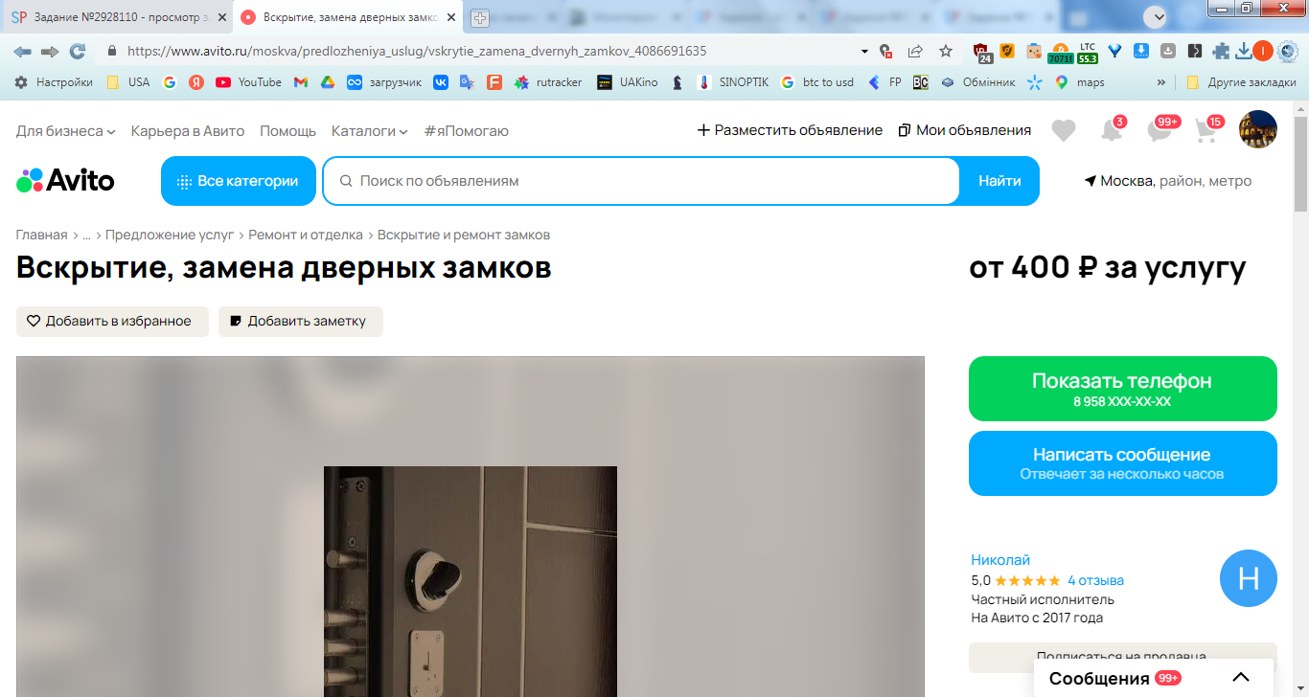Viewport: 1309px width, 697px height.
Task: Open the Google Drive bookmark icon
Action: [327, 82]
